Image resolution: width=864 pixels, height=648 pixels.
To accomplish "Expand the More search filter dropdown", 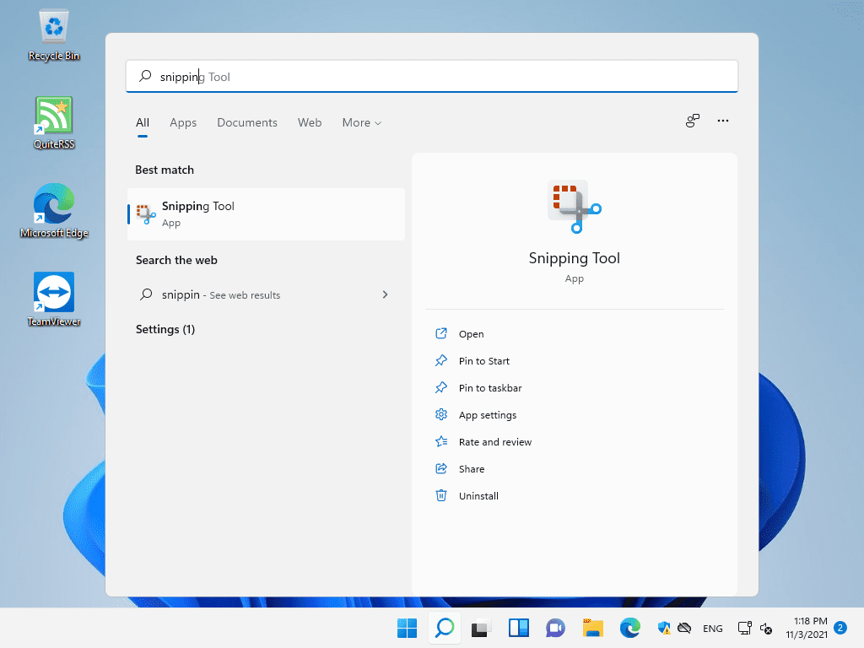I will [361, 122].
